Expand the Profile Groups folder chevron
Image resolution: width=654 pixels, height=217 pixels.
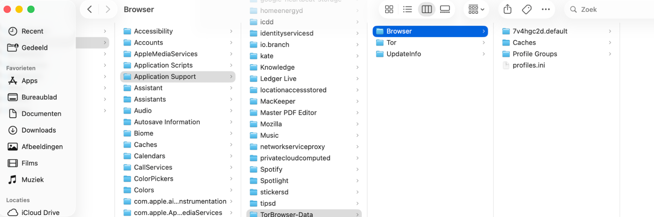(610, 54)
